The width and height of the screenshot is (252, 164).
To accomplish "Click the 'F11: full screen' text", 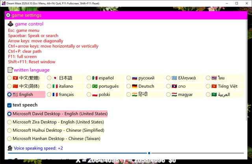I will 22,57.
